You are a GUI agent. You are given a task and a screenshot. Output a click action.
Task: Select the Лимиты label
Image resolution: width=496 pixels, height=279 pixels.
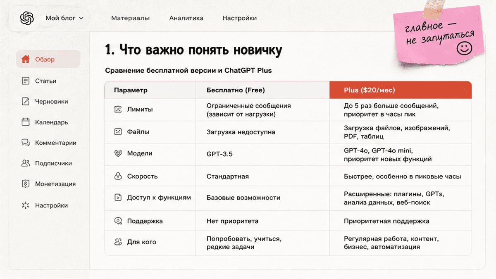140,110
